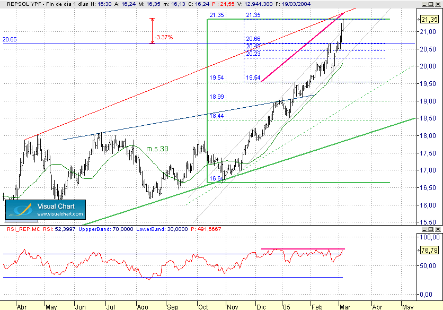This screenshot has width=443, height=310.
Task: Select the "18.44" level label
Action: [x=217, y=116]
